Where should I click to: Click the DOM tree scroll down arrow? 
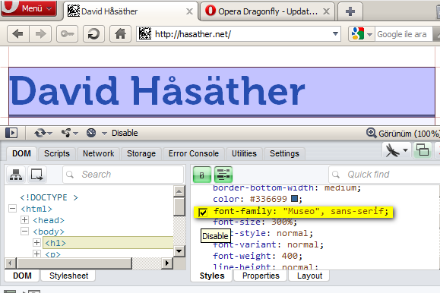179,250
